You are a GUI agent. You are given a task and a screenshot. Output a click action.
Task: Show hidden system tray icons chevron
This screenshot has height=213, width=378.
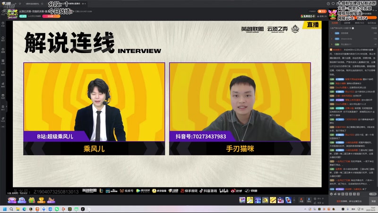(305, 209)
